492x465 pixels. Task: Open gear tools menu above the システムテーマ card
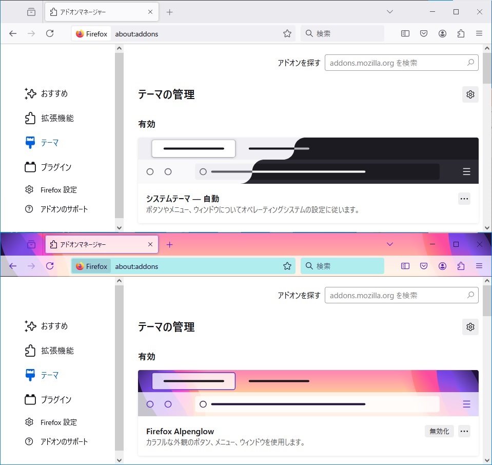pos(470,94)
